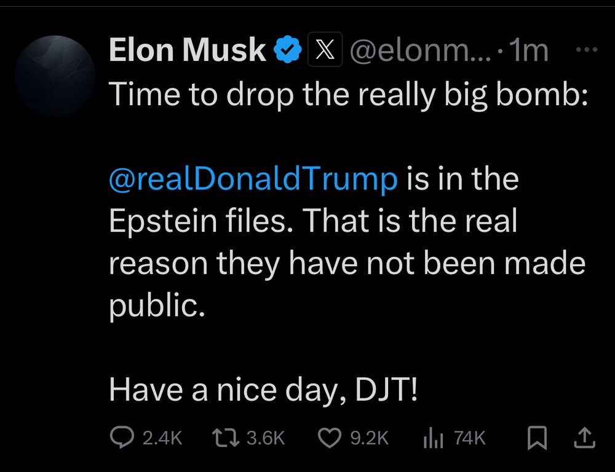
Task: Click the share upload icon
Action: (585, 438)
